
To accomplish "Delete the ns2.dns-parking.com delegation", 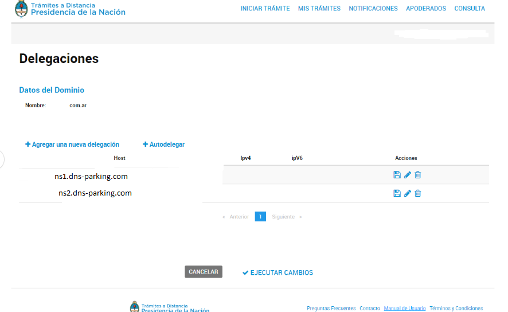I will (x=418, y=193).
